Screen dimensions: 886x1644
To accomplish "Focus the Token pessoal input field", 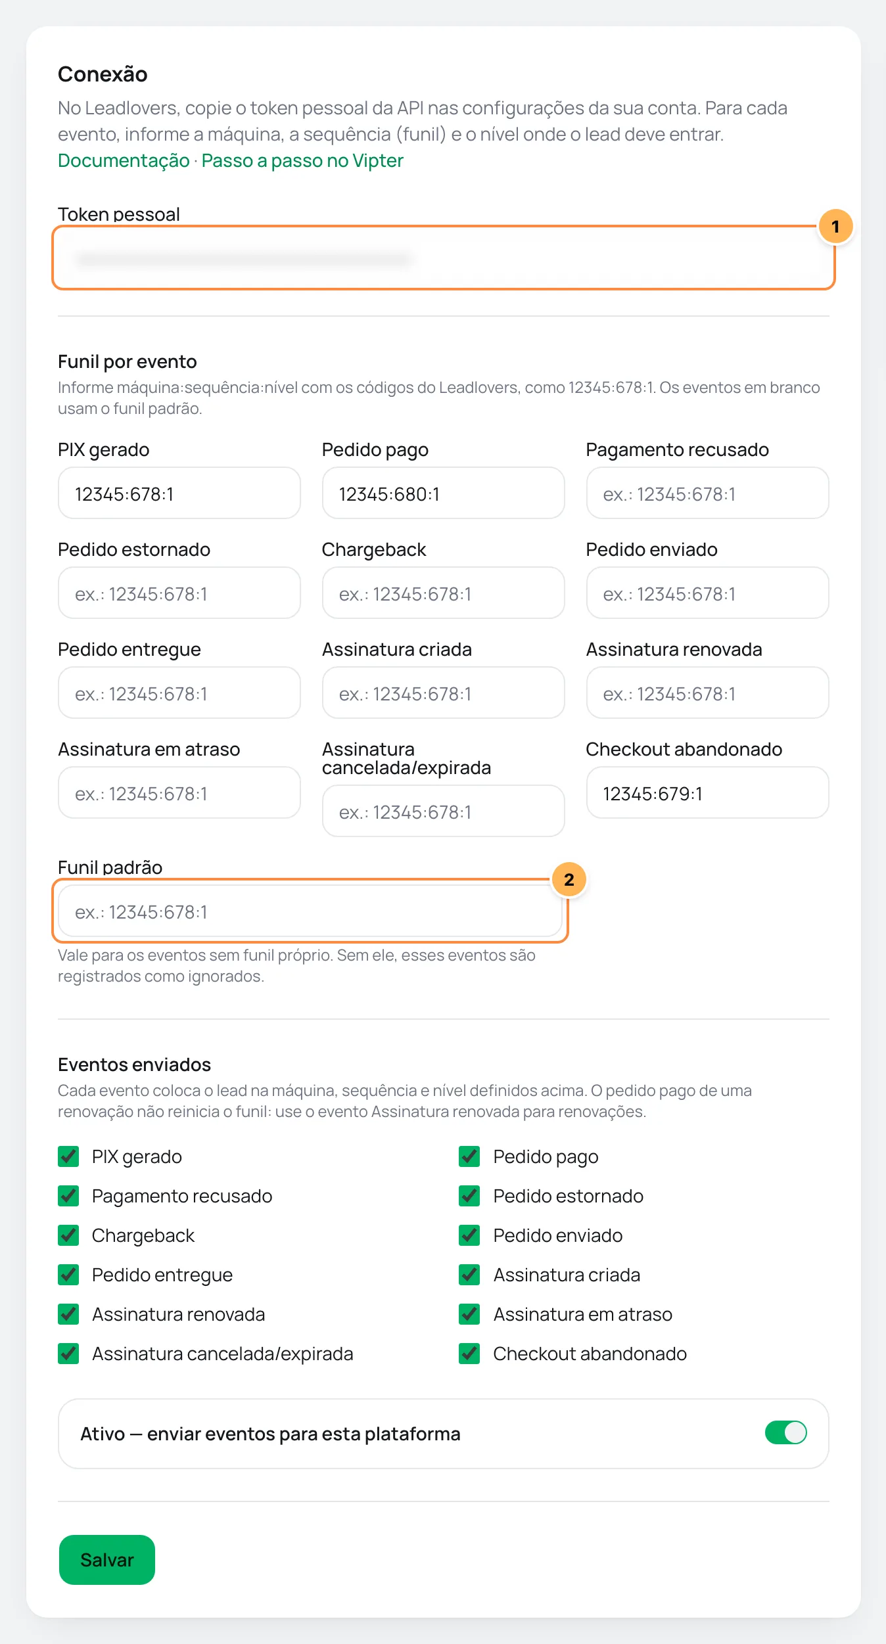I will tap(444, 258).
